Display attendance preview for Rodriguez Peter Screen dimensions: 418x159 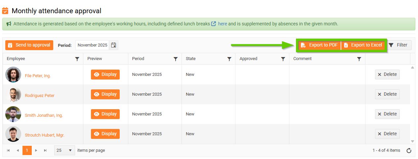coord(105,94)
